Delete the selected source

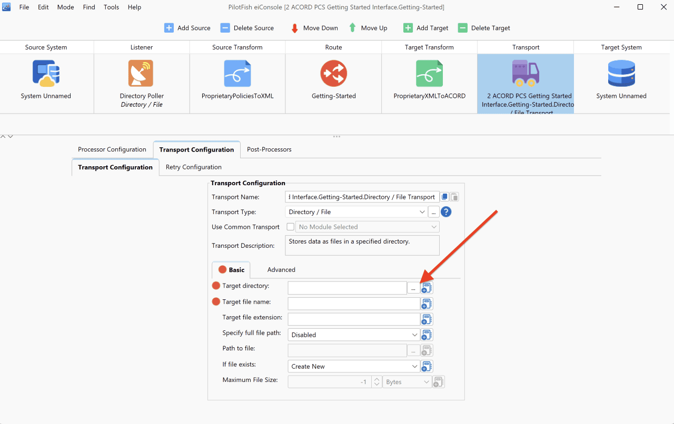click(247, 28)
